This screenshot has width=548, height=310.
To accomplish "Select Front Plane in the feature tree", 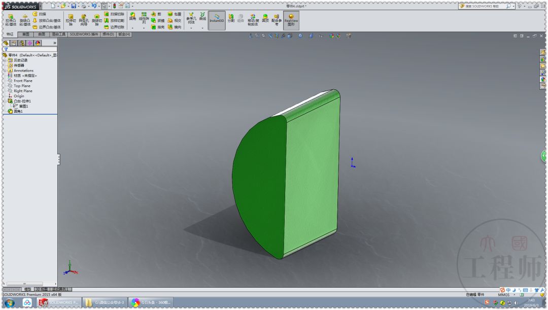I will (23, 80).
